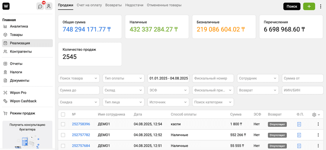Screen dimensions: 326x150
Task: Open fiscal receipt icon for sale 252758396
Action: (299, 124)
